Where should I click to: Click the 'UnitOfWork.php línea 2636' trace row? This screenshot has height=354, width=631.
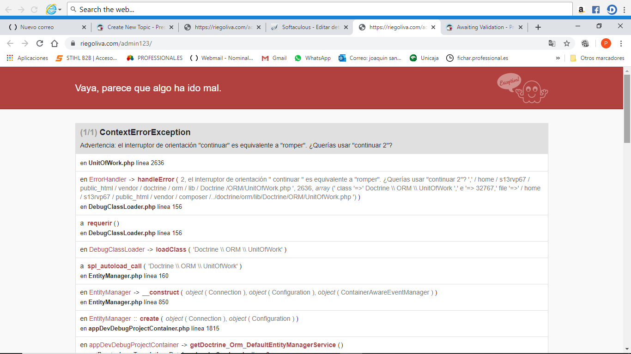click(312, 163)
